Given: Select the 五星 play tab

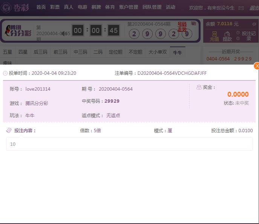Looking at the screenshot, I should pyautogui.click(x=8, y=52).
